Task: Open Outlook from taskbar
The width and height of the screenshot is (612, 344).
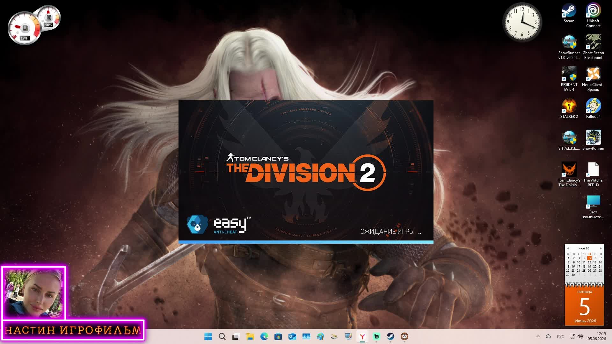Action: pyautogui.click(x=292, y=336)
